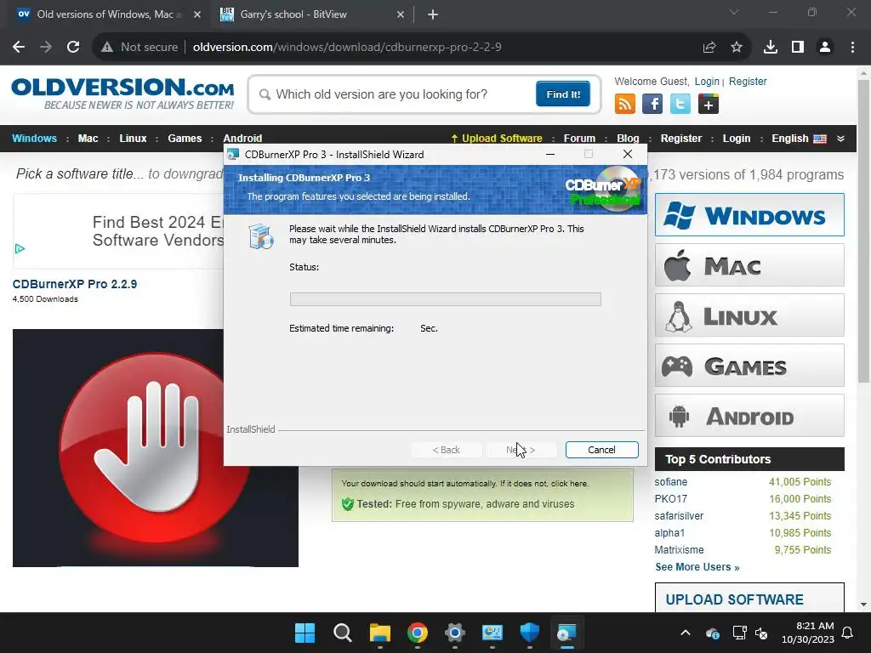Open Settings gear in the taskbar
This screenshot has width=871, height=653.
[454, 633]
